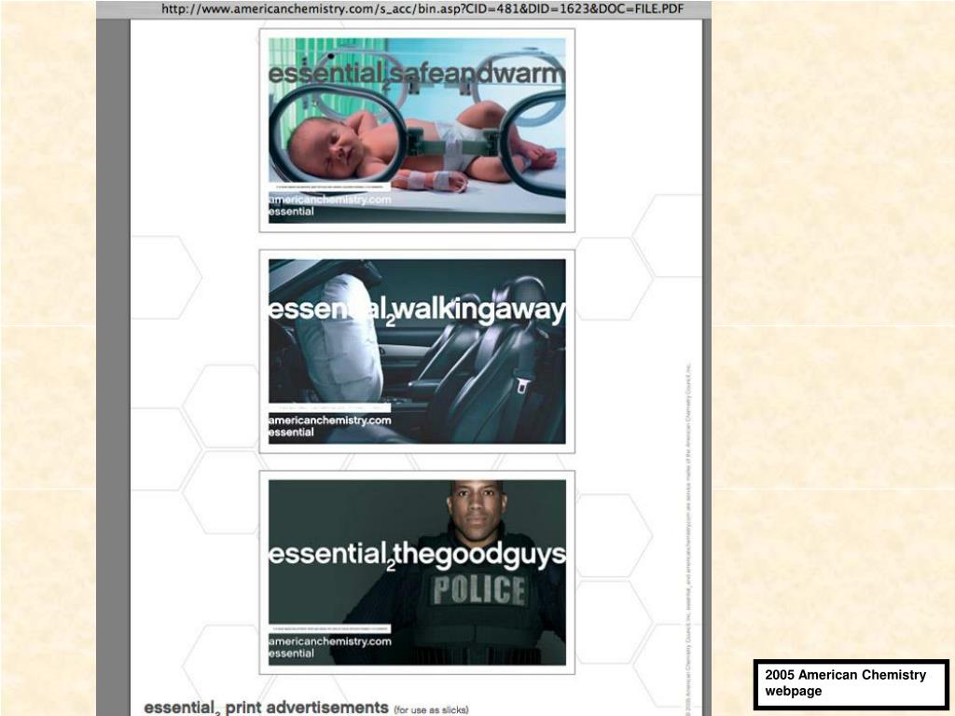The width and height of the screenshot is (955, 716).
Task: Click the americanchemistry.com PDF address in the title bar
Action: coord(422,9)
